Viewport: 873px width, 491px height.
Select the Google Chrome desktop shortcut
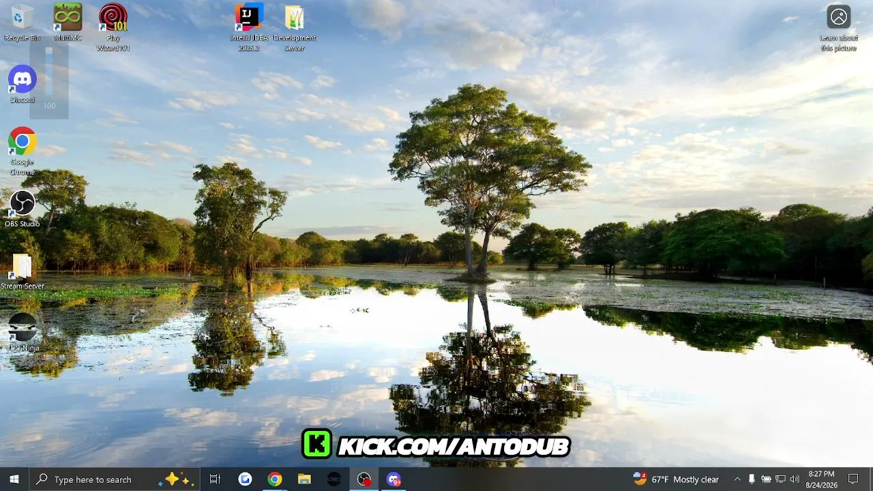point(22,151)
